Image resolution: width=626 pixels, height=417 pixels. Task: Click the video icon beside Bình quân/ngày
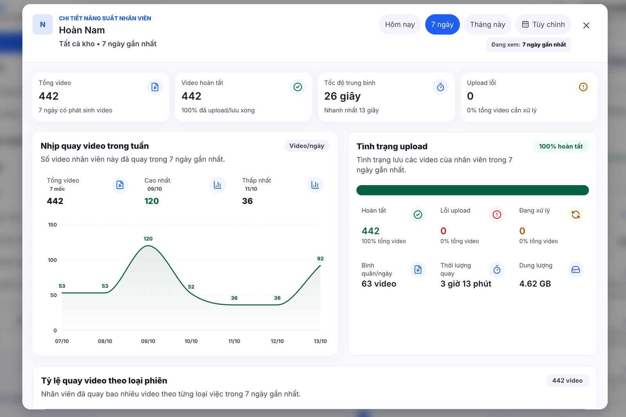[418, 269]
